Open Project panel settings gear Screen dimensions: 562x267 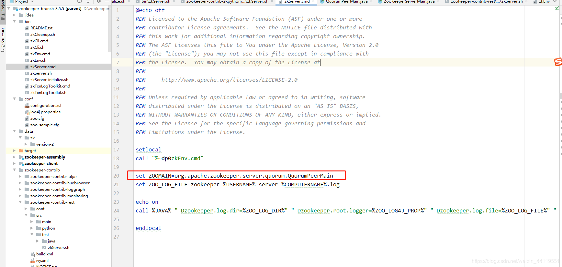(x=99, y=1)
